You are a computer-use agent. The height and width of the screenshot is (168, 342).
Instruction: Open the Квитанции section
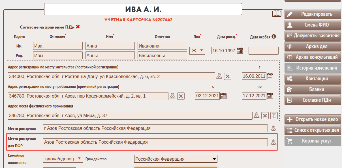pyautogui.click(x=313, y=79)
